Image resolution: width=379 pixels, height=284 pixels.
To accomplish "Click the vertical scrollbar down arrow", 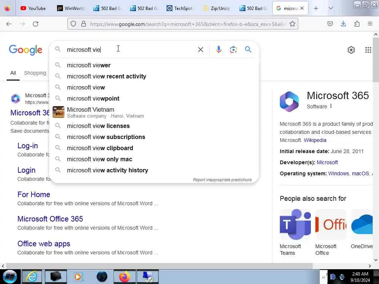I will (x=376, y=260).
